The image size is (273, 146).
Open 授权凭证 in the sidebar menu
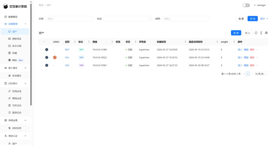[17, 39]
